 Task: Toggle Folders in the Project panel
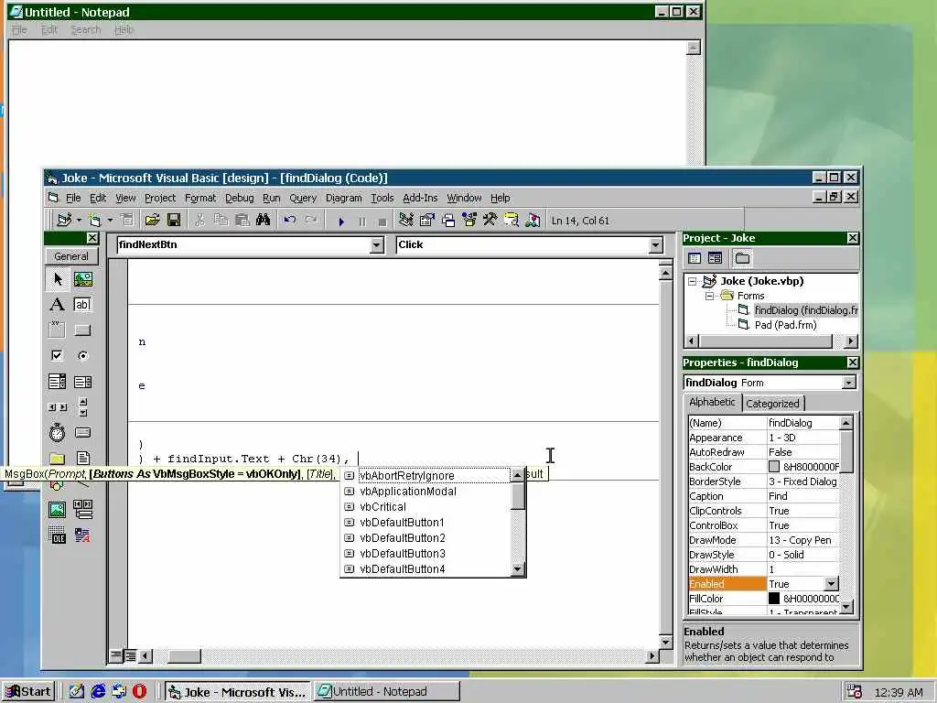(742, 258)
